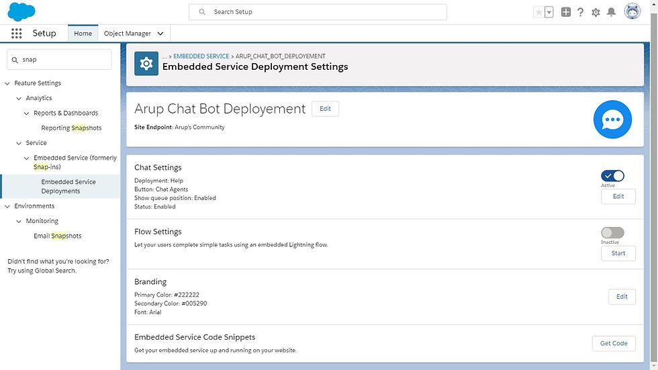Click the Quick Find magnifier icon
This screenshot has width=658, height=370.
[x=15, y=60]
